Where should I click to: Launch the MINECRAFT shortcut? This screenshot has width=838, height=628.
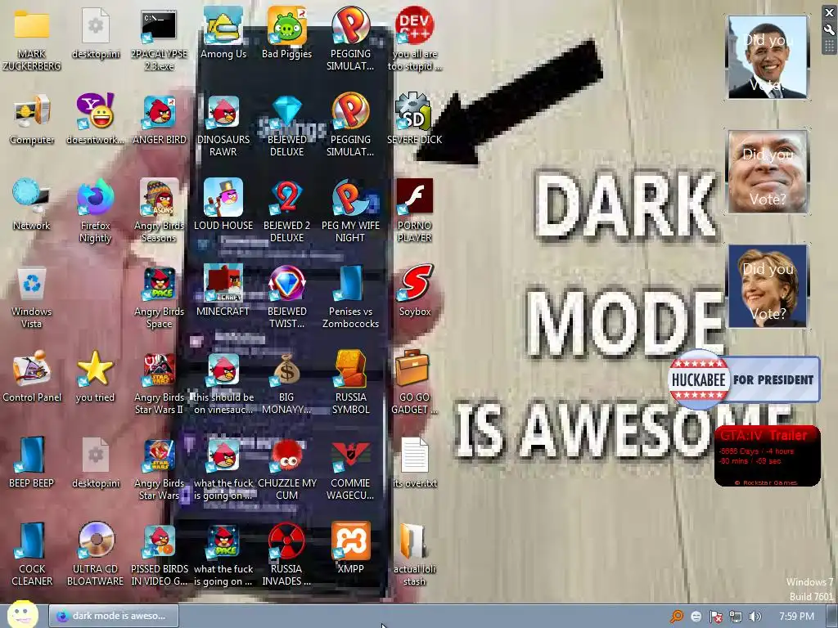(x=223, y=291)
